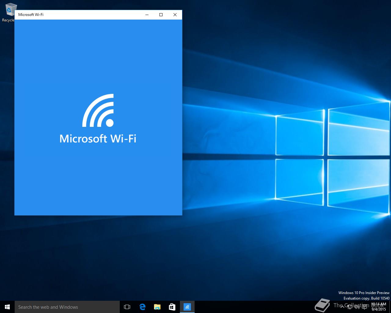
Task: Launch Microsoft Edge from the taskbar
Action: point(142,307)
